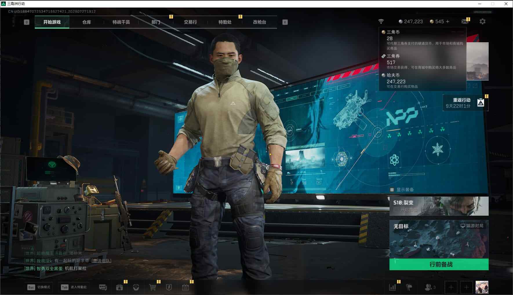The height and width of the screenshot is (295, 513).
Task: Open the bar chart statistics icon
Action: [x=392, y=287]
